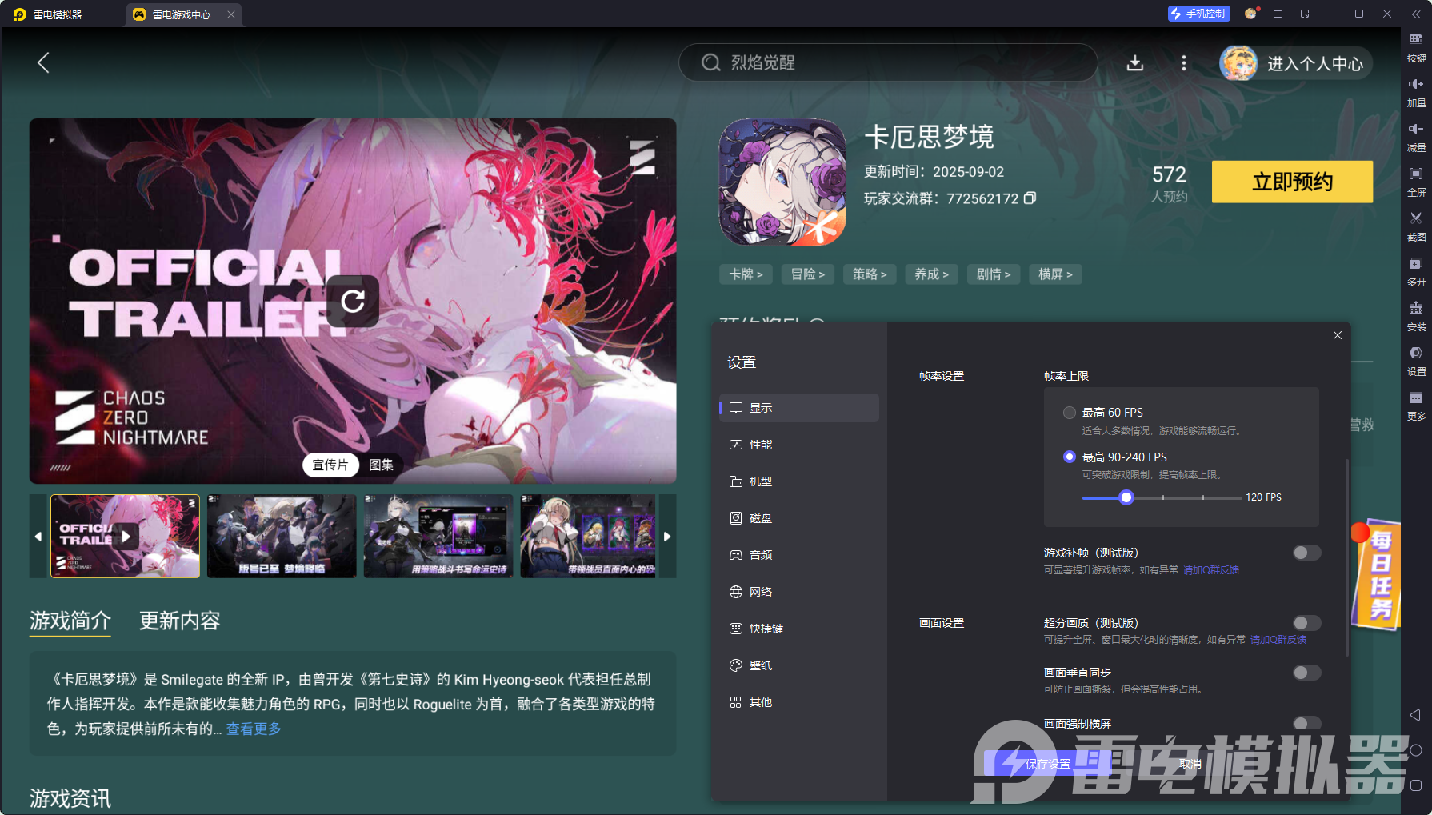Click the 加量 volume up icon
Image resolution: width=1432 pixels, height=815 pixels.
tap(1414, 92)
